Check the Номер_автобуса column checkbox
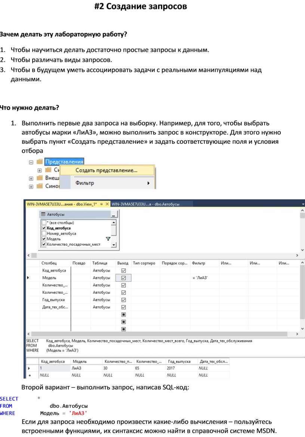The image size is (305, 437). click(x=44, y=233)
